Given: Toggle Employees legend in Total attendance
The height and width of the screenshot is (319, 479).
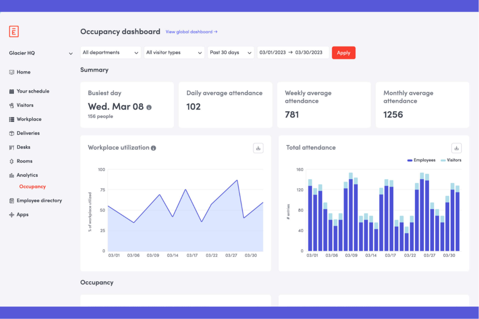Looking at the screenshot, I should pos(421,160).
